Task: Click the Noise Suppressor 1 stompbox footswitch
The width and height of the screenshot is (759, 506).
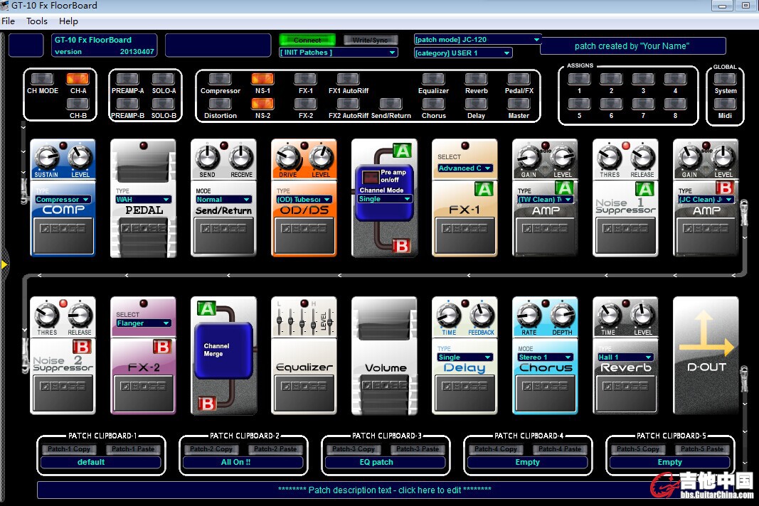Action: point(625,235)
